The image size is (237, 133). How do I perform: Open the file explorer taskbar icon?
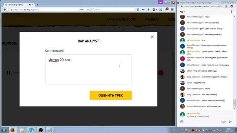[x=22, y=130]
